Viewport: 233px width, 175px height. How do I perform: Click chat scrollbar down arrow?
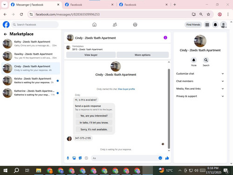tap(169, 151)
